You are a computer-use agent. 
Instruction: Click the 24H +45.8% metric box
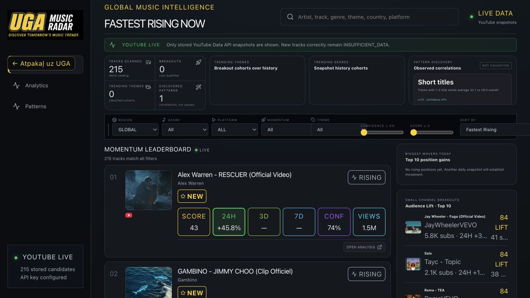coord(229,222)
